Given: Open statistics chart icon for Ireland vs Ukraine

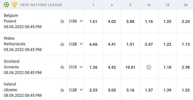Looking at the screenshot, I should [62, 90].
